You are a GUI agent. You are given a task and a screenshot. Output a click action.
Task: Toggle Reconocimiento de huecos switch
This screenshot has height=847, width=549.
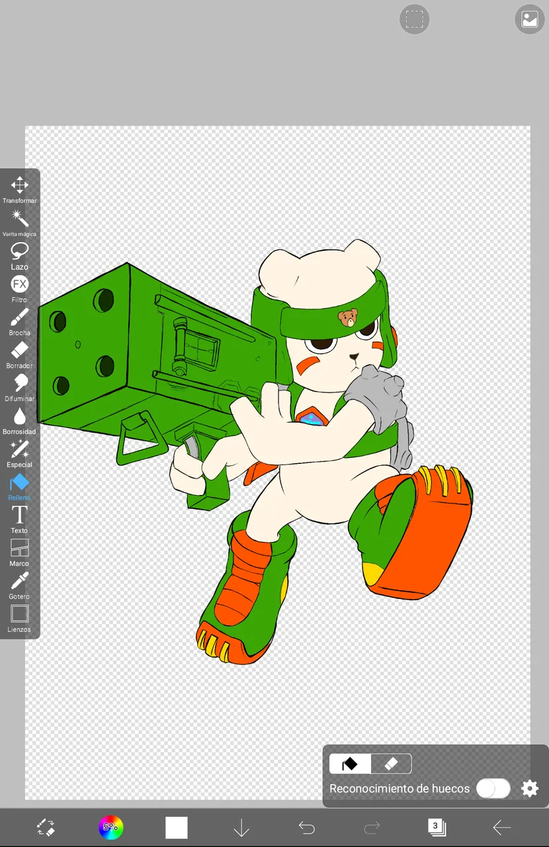(493, 789)
